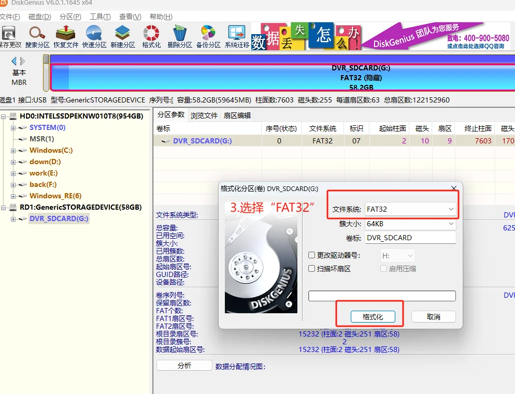Screen dimensions: 515x394
Task: Expand the work(E:) partition node
Action: [13, 173]
